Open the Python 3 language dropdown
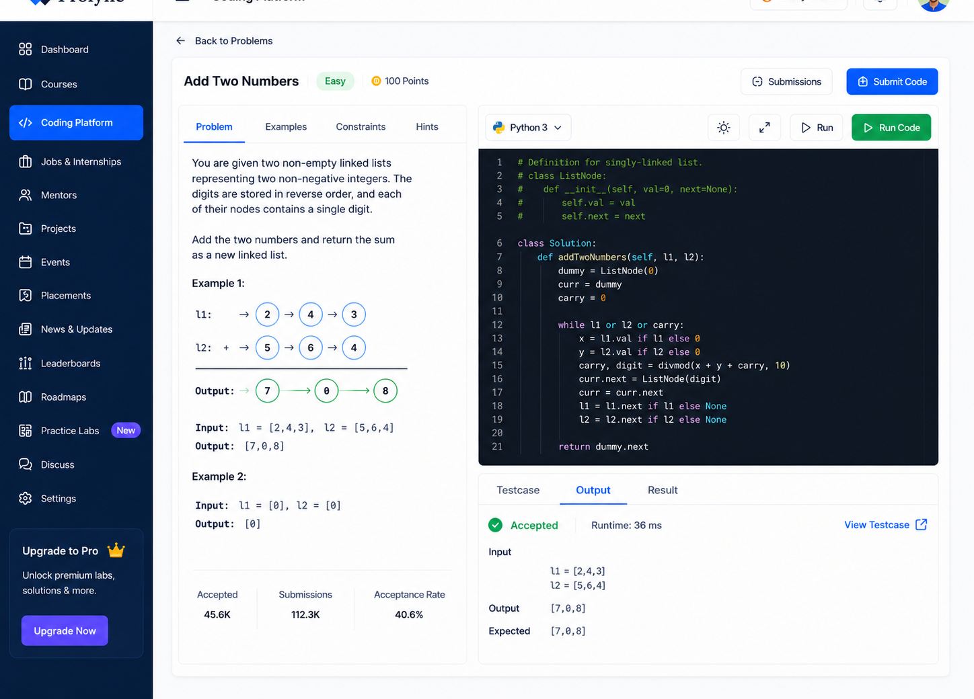This screenshot has width=974, height=699. tap(529, 128)
